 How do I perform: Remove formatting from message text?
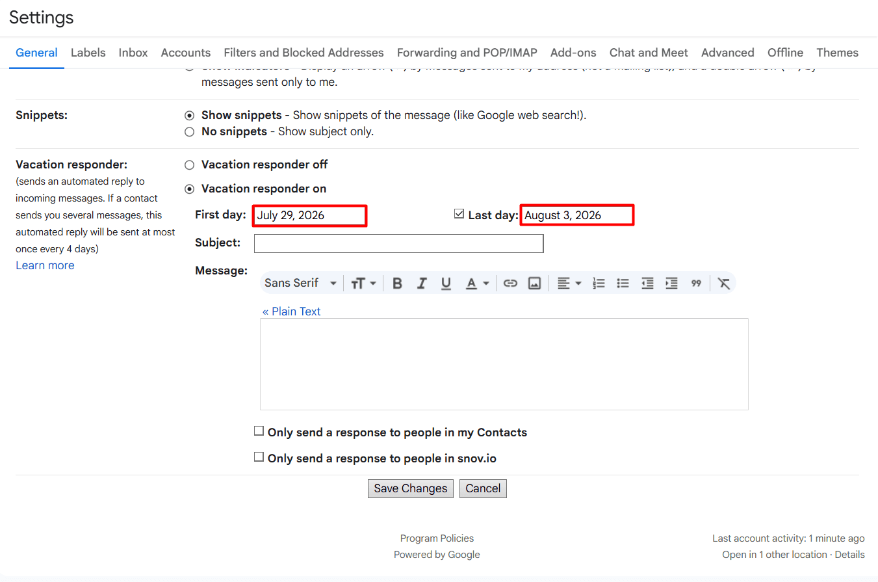(x=723, y=284)
